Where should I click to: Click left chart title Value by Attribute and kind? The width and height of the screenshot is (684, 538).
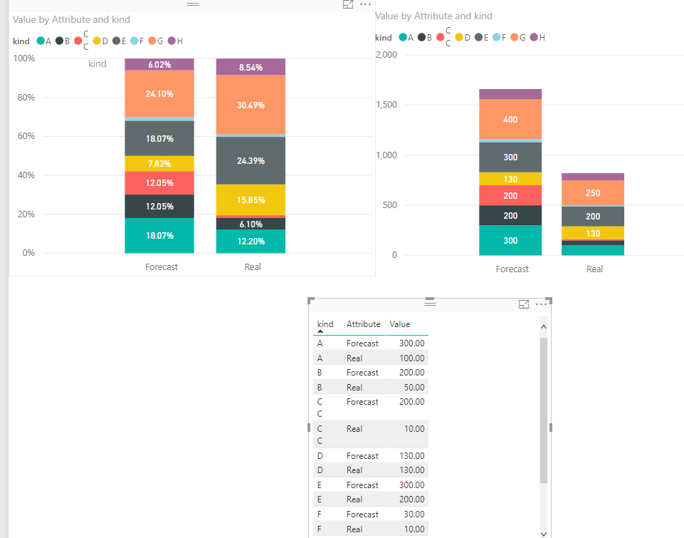[x=71, y=20]
